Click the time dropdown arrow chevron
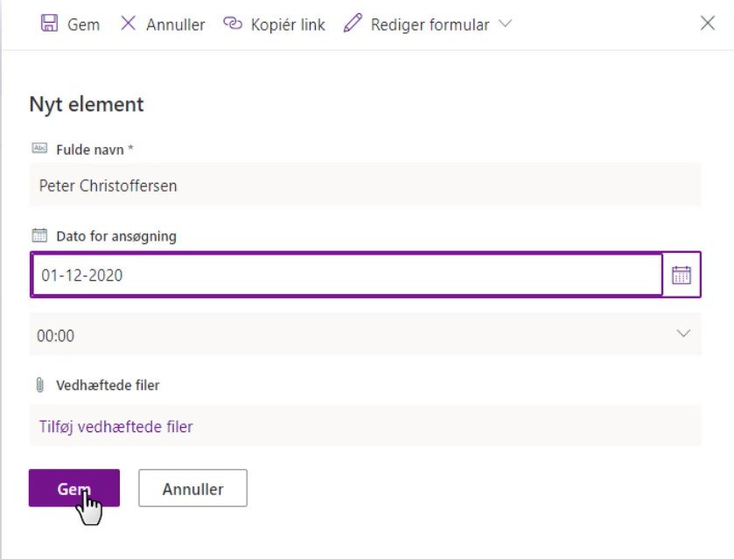The width and height of the screenshot is (734, 559). click(x=683, y=333)
